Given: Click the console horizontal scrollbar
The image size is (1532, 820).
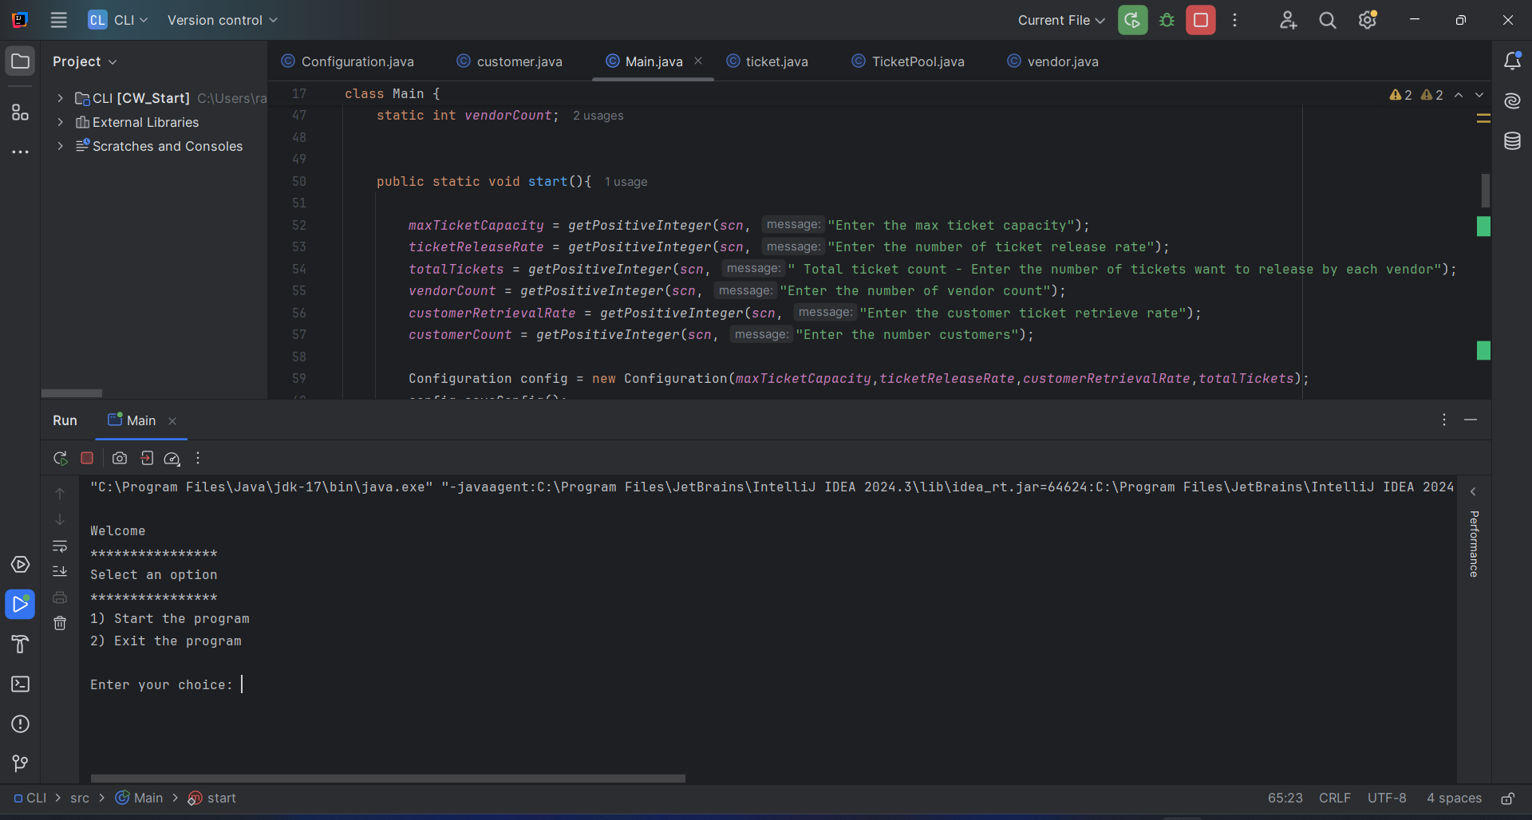Looking at the screenshot, I should click(388, 779).
